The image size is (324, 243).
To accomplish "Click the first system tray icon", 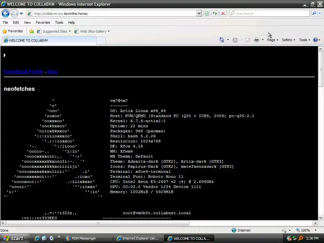I will 289,239.
